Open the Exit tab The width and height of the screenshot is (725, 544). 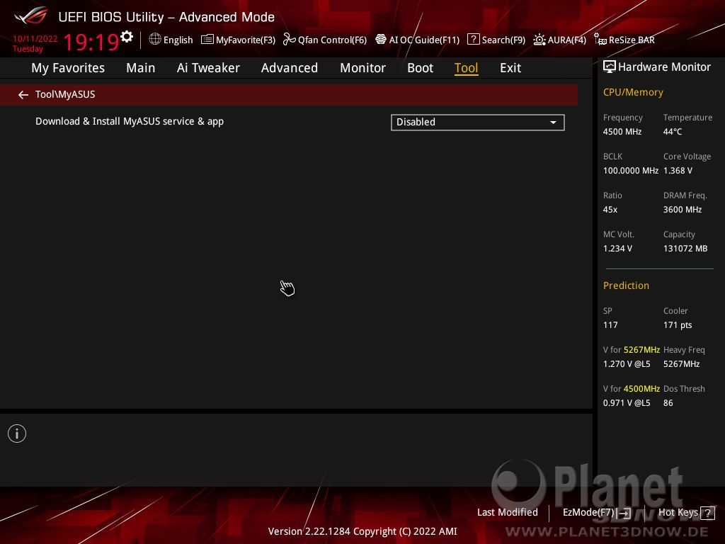[x=510, y=67]
